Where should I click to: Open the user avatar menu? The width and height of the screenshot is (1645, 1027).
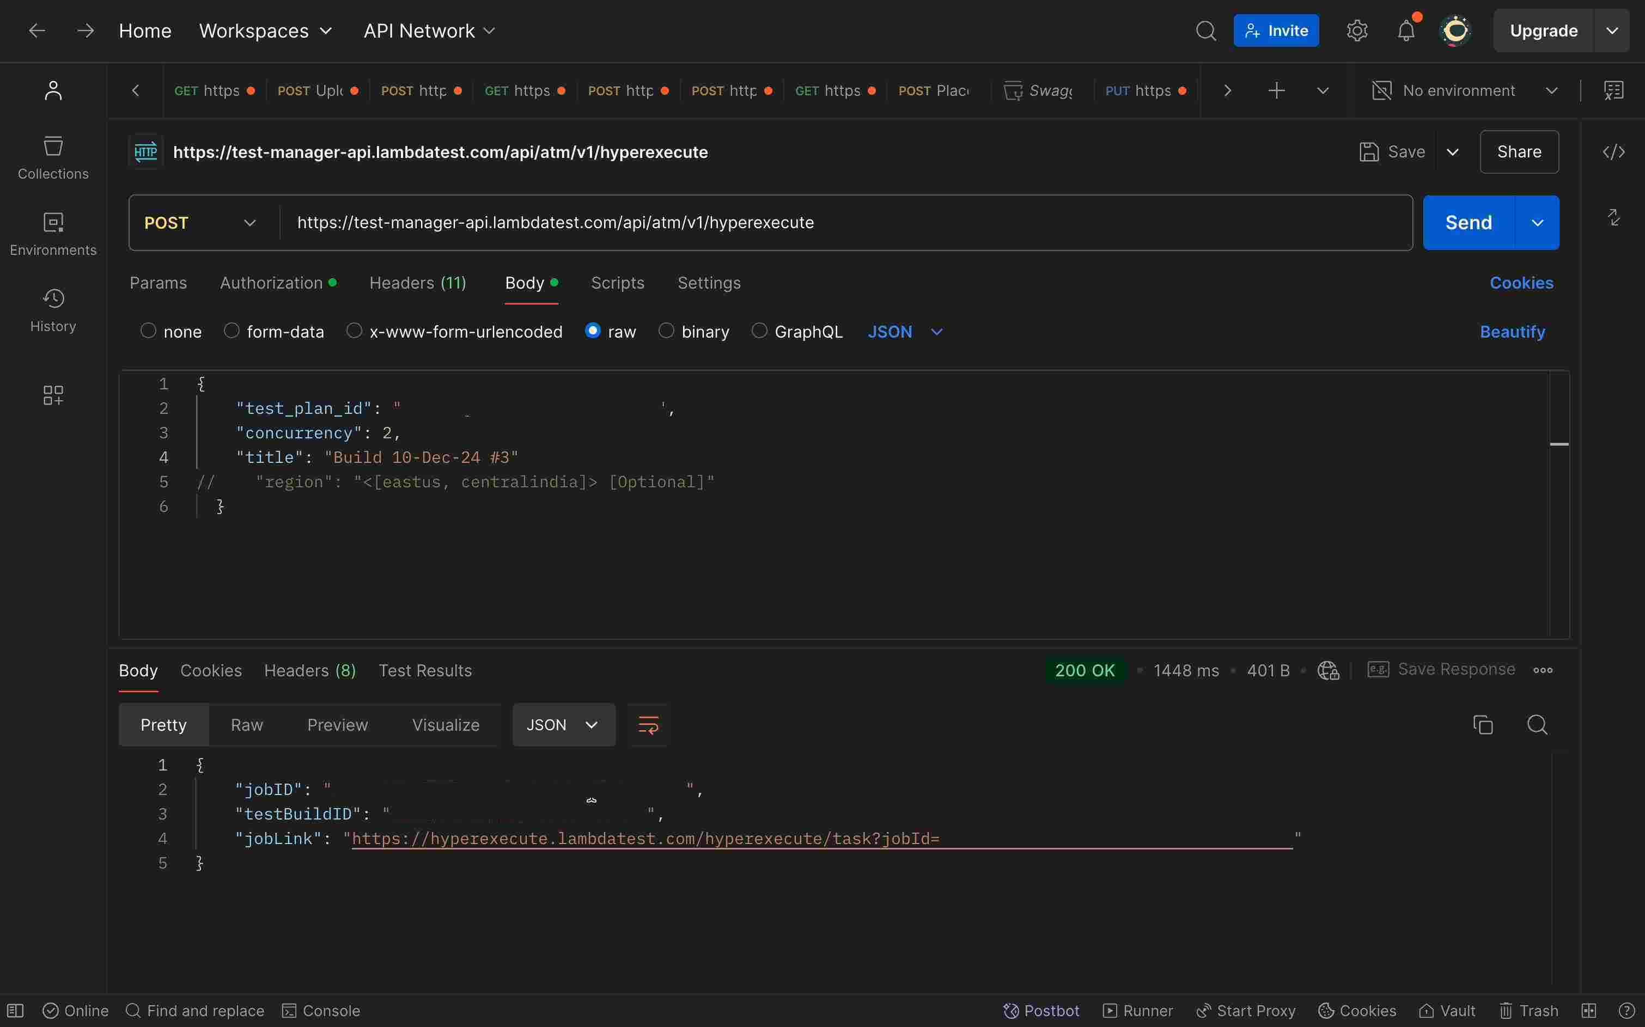coord(1455,30)
